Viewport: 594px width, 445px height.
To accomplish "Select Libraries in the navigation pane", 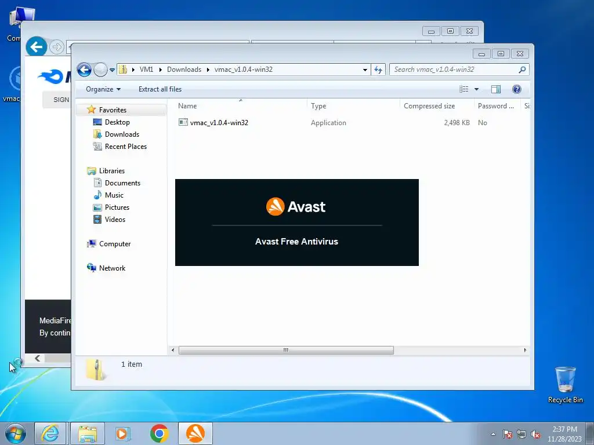I will [x=112, y=171].
